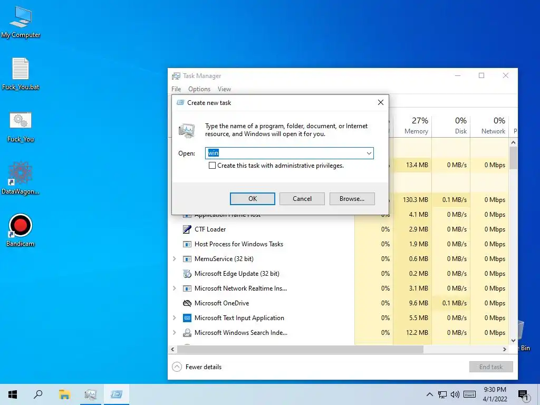Open the File menu in Task Manager
The width and height of the screenshot is (540, 405).
(x=176, y=89)
